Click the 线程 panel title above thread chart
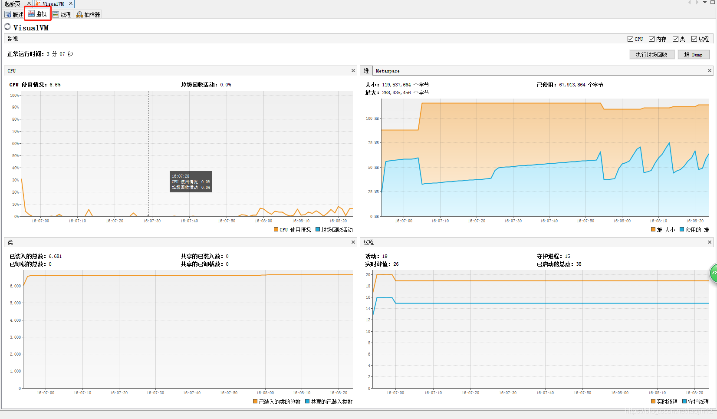Image resolution: width=717 pixels, height=419 pixels. [x=368, y=242]
